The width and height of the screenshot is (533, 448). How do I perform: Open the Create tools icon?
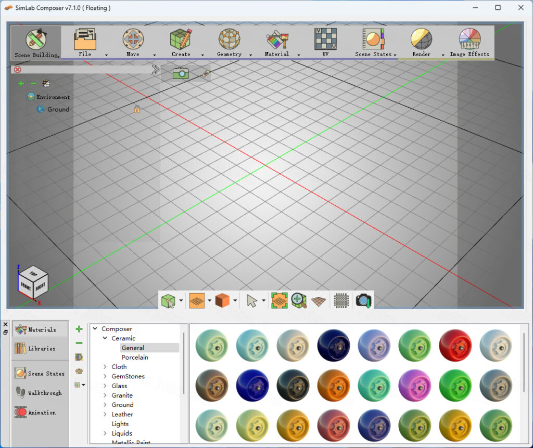pos(181,39)
